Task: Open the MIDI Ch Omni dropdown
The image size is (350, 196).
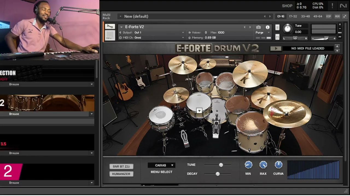Action: tap(152, 38)
